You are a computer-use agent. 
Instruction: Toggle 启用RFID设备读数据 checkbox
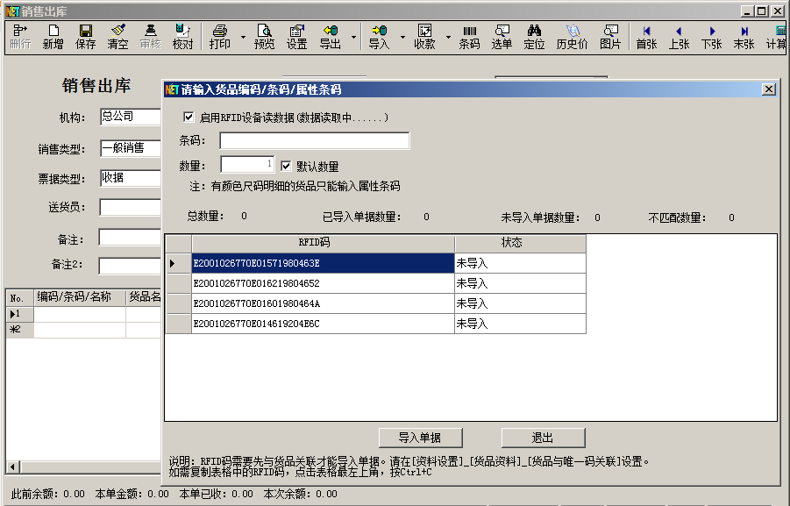[189, 117]
